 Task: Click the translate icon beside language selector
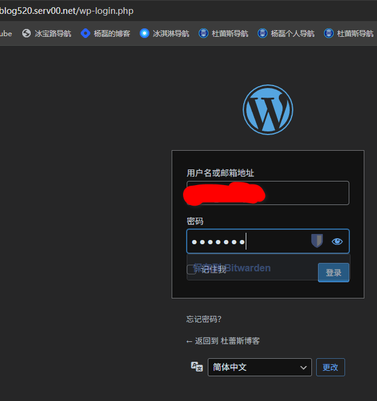[x=196, y=367]
